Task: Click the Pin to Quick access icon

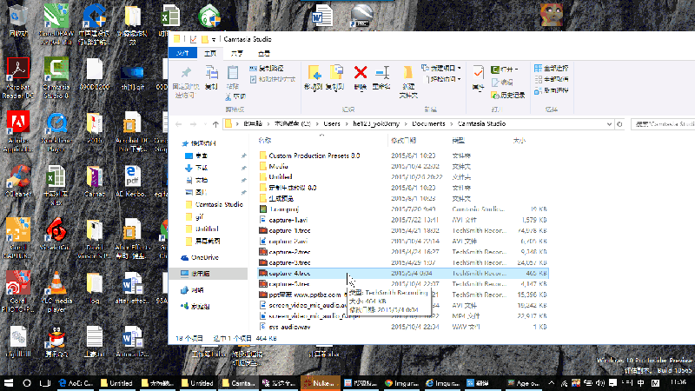Action: [x=186, y=73]
